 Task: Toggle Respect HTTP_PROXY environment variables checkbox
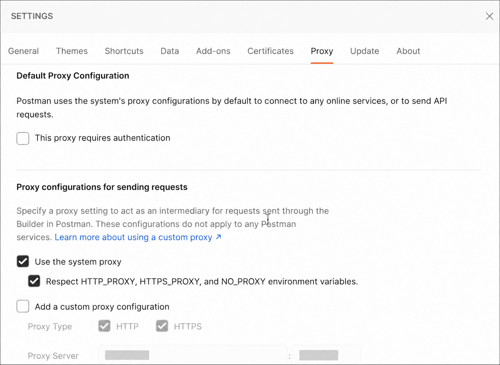pyautogui.click(x=34, y=281)
